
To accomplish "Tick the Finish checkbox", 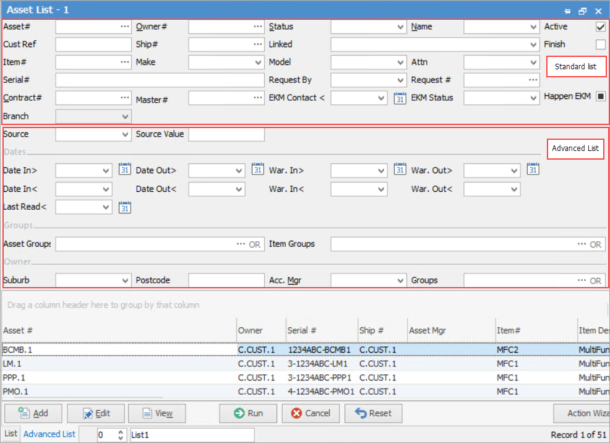I will (600, 45).
